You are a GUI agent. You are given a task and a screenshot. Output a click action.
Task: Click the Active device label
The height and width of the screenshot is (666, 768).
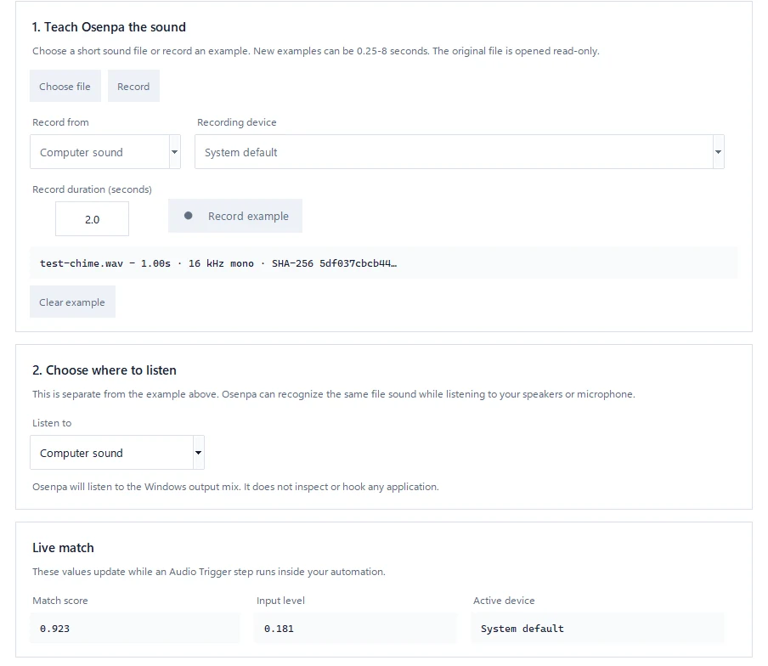pyautogui.click(x=504, y=601)
